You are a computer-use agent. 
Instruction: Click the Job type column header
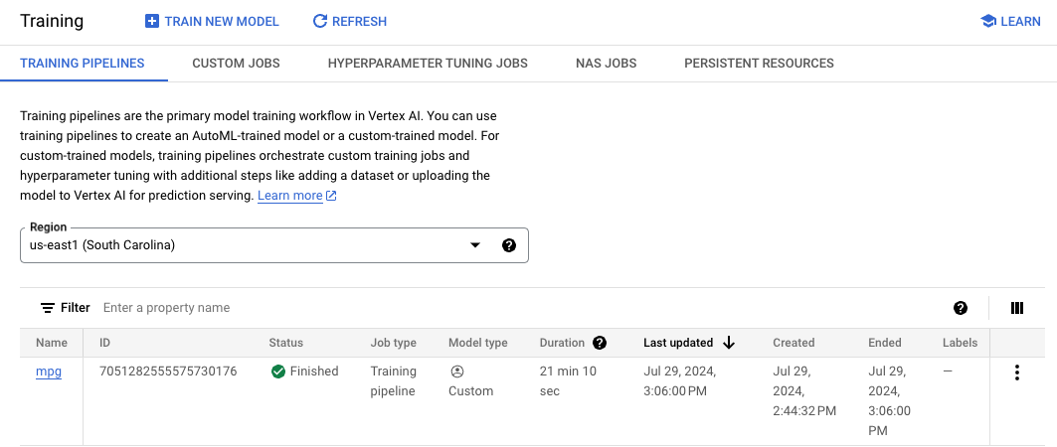point(394,343)
